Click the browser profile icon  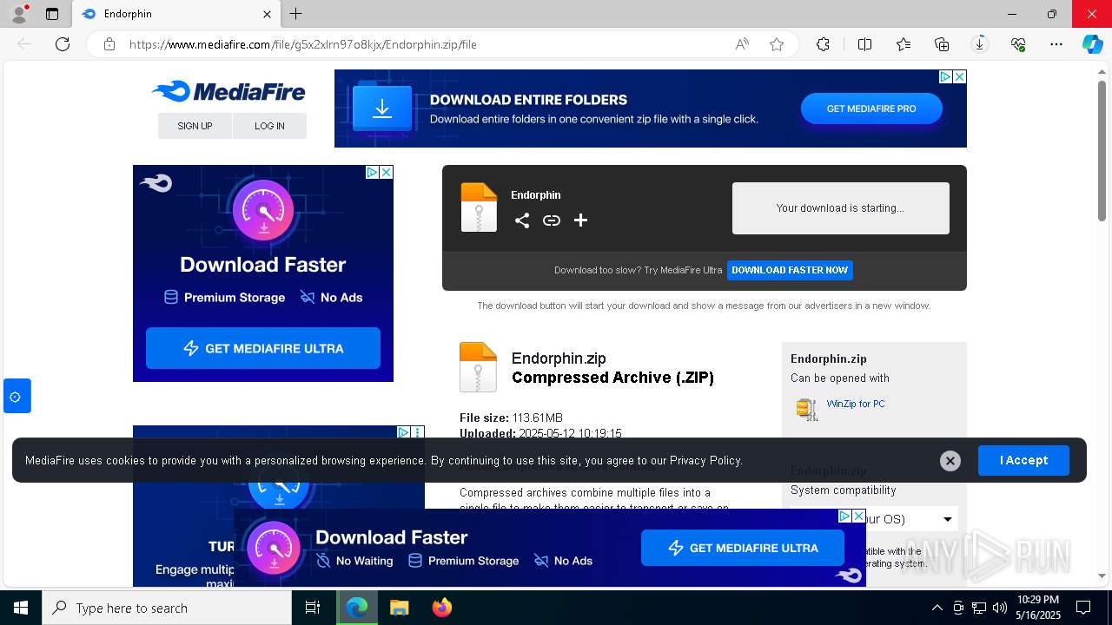(x=19, y=14)
